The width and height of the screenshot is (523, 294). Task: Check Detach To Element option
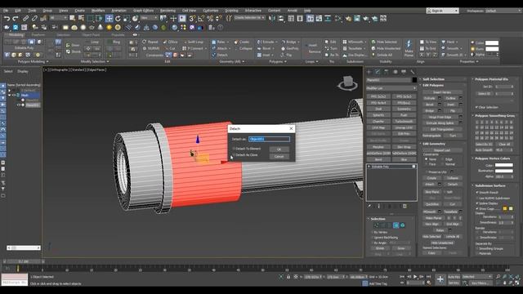pyautogui.click(x=247, y=149)
